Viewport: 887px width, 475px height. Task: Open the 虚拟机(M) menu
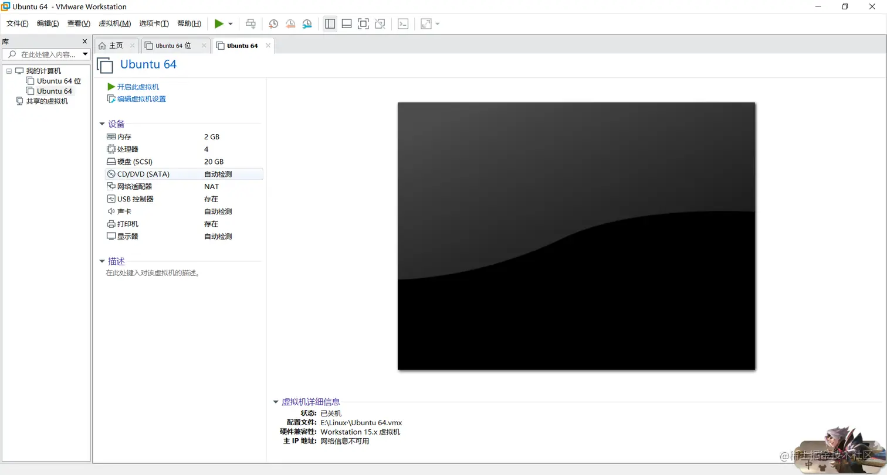click(x=115, y=23)
